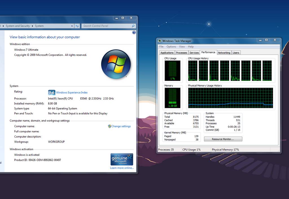Click the Search Control Panel field

(x=109, y=26)
